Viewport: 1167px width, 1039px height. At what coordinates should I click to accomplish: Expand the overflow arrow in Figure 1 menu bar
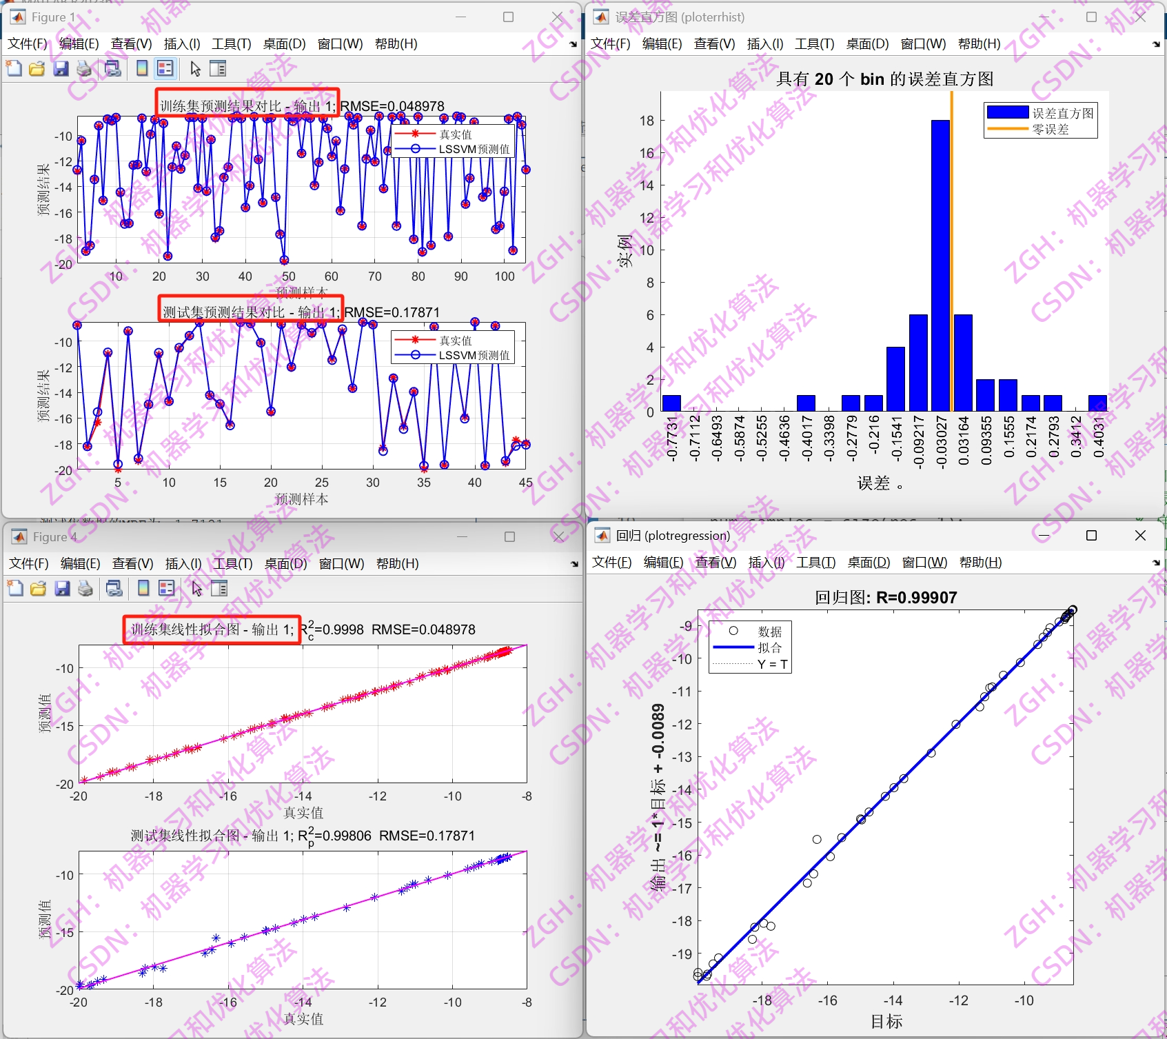573,43
